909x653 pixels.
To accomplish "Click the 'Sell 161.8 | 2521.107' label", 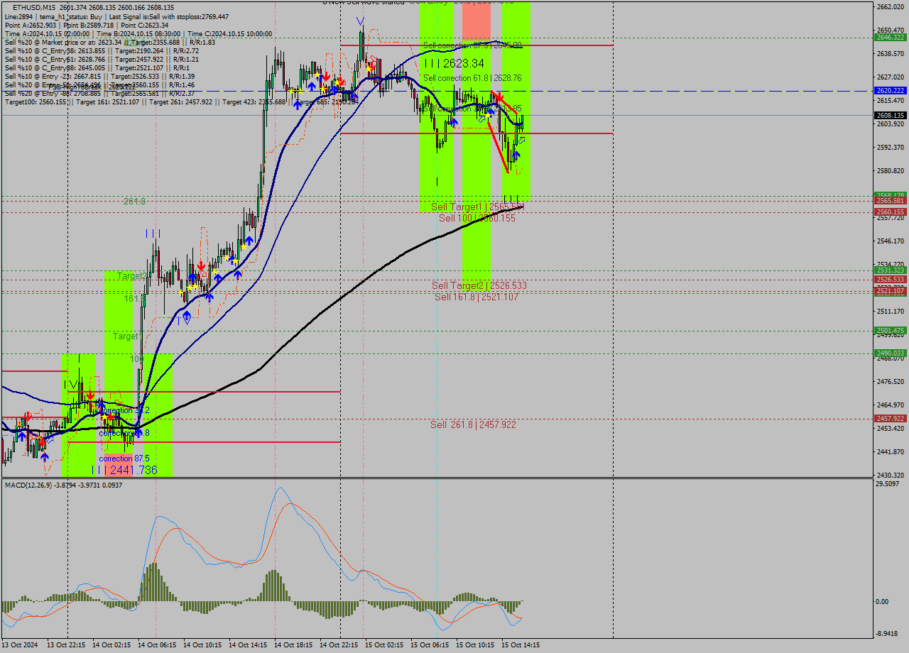I will 477,297.
